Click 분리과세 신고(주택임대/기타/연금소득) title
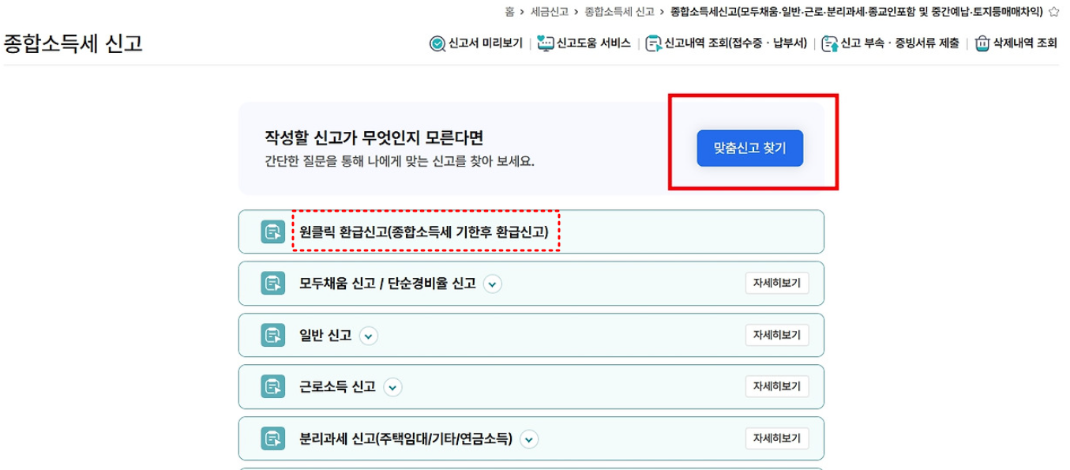The height and width of the screenshot is (470, 1070). point(406,438)
